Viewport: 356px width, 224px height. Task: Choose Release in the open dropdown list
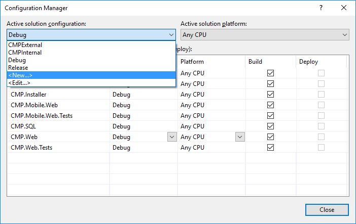(x=91, y=67)
